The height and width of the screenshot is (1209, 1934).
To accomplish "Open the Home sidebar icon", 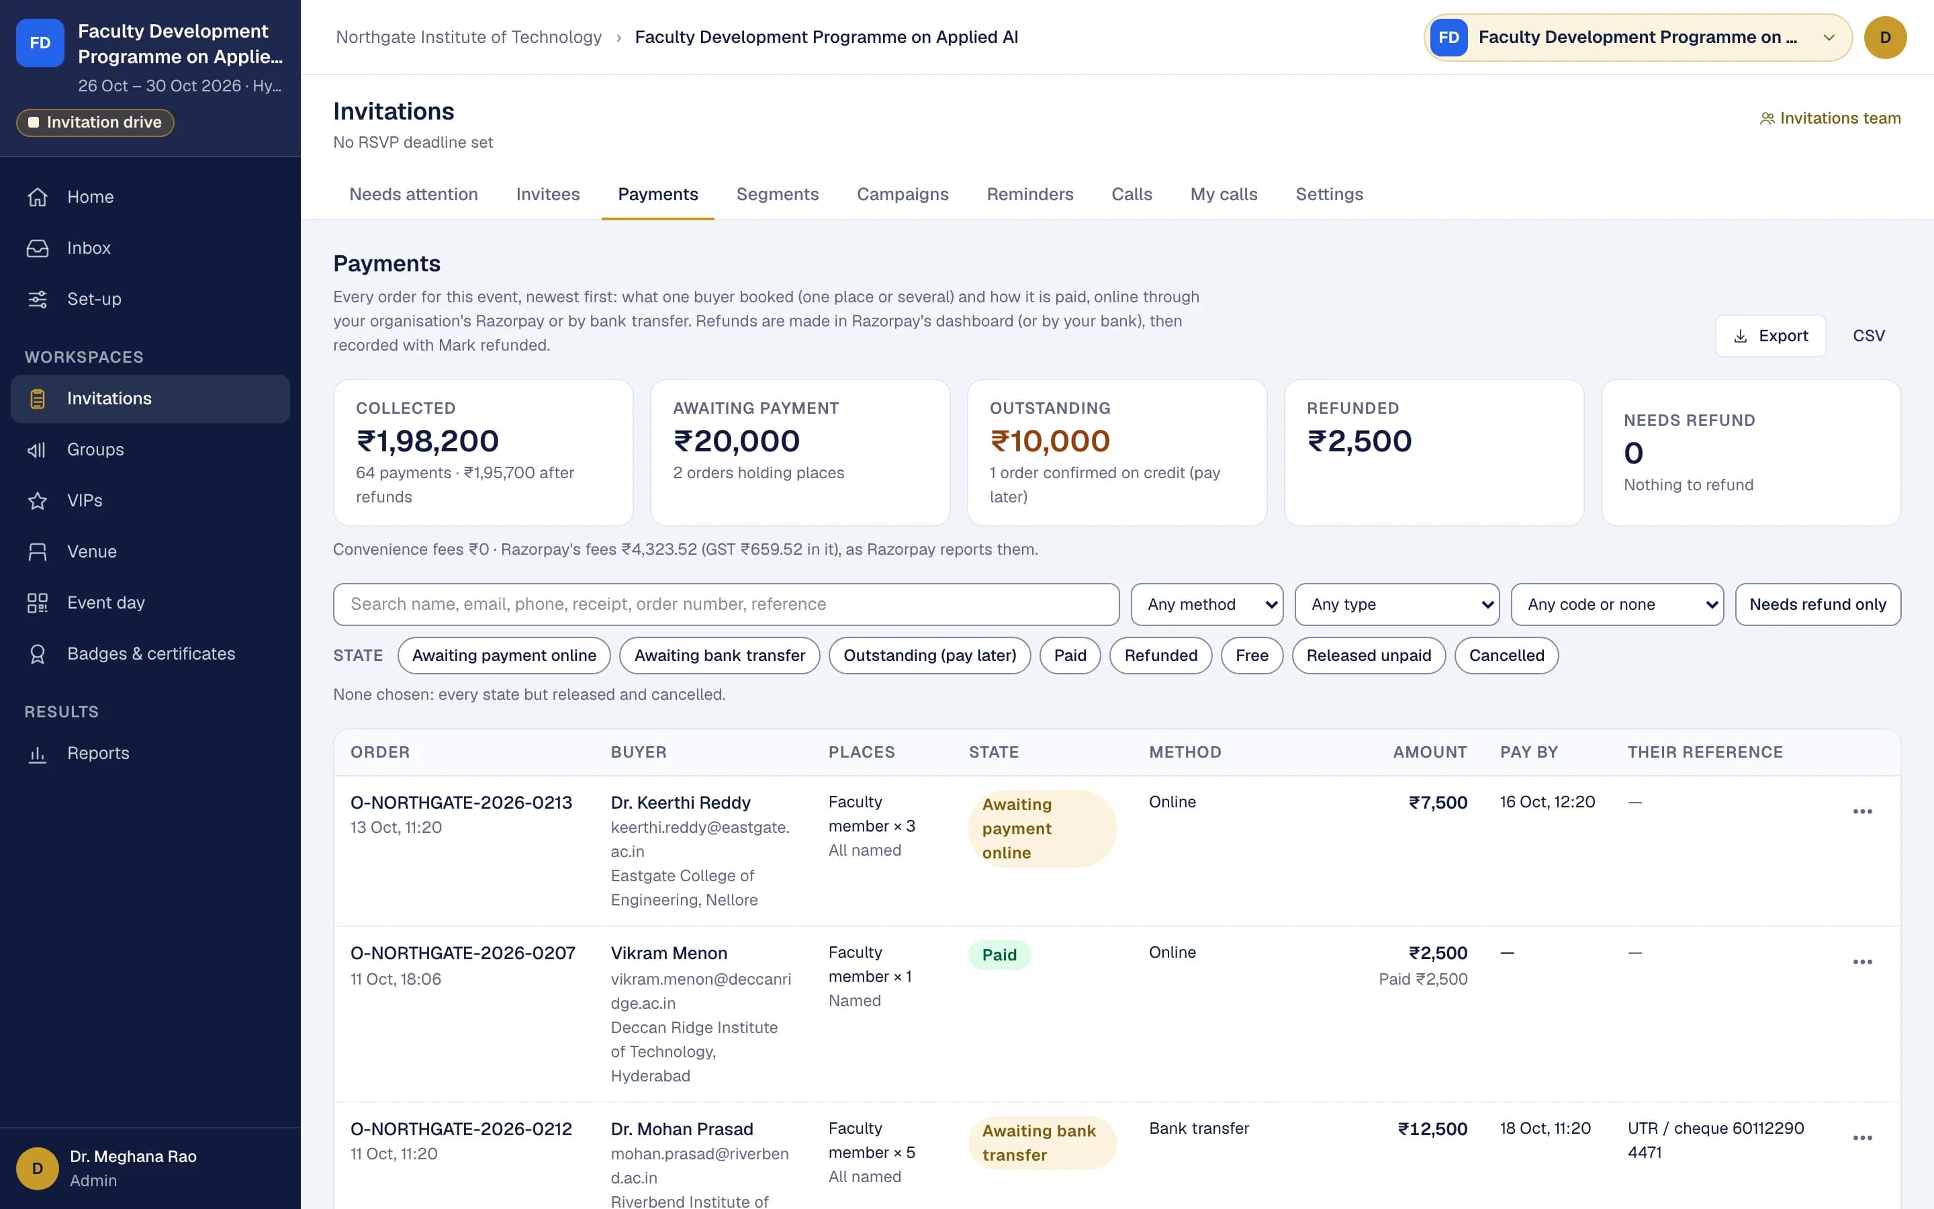I will click(38, 197).
